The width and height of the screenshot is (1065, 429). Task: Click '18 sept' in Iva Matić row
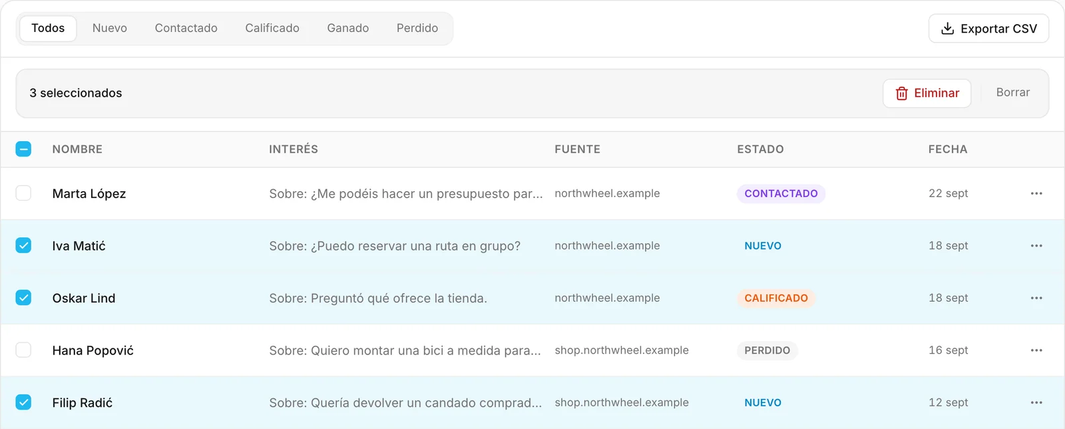coord(949,246)
